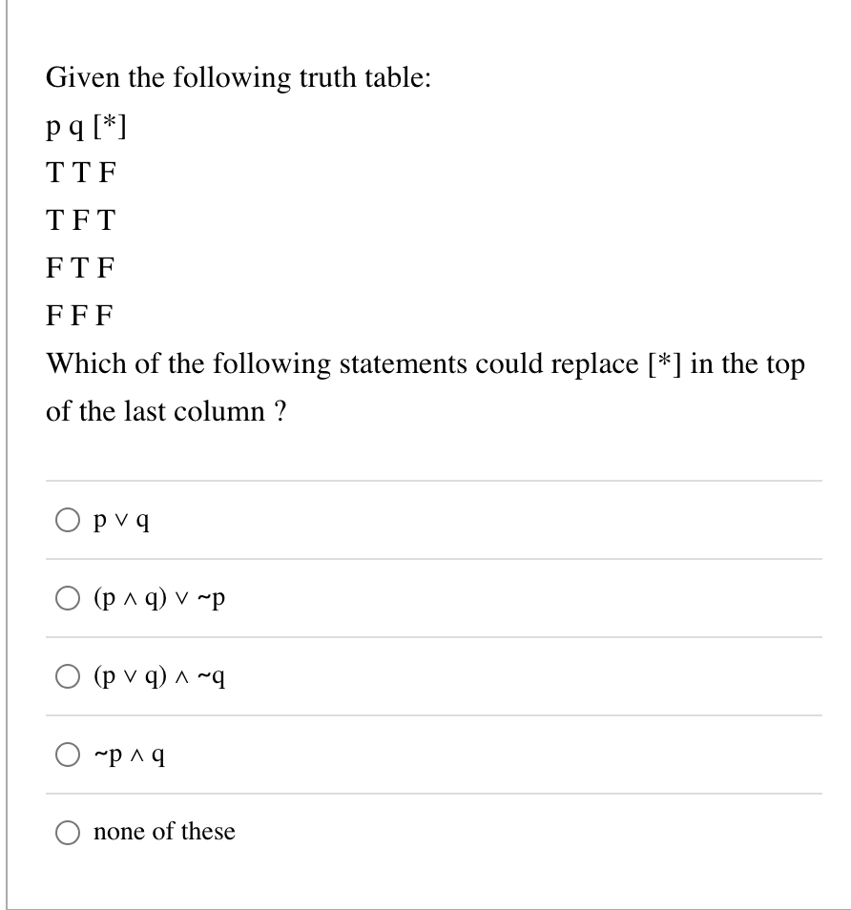Viewport: 851px width, 910px height.
Task: Select the radio button for none of these
Action: point(68,832)
